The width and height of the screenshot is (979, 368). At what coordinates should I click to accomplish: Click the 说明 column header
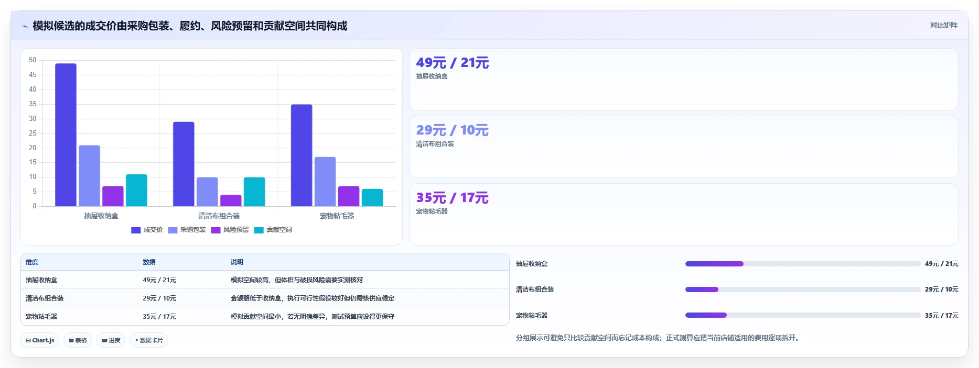[237, 262]
